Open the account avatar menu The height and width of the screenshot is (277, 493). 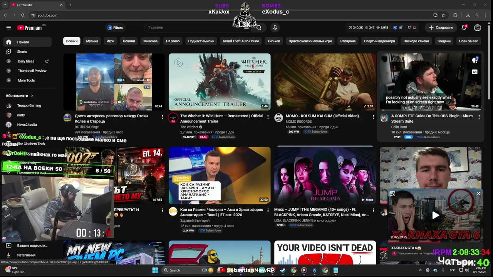coord(478,28)
